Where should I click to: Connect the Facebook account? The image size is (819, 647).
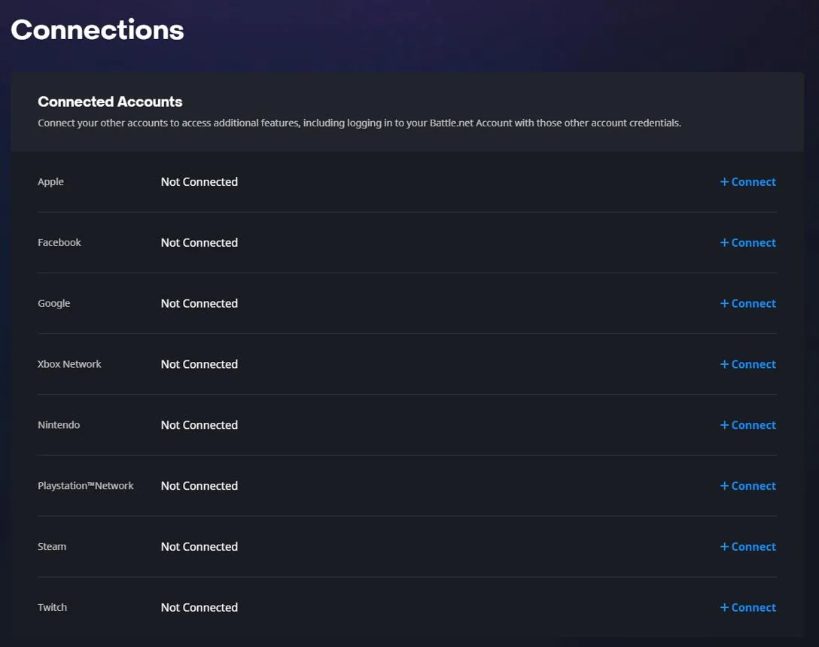[748, 243]
